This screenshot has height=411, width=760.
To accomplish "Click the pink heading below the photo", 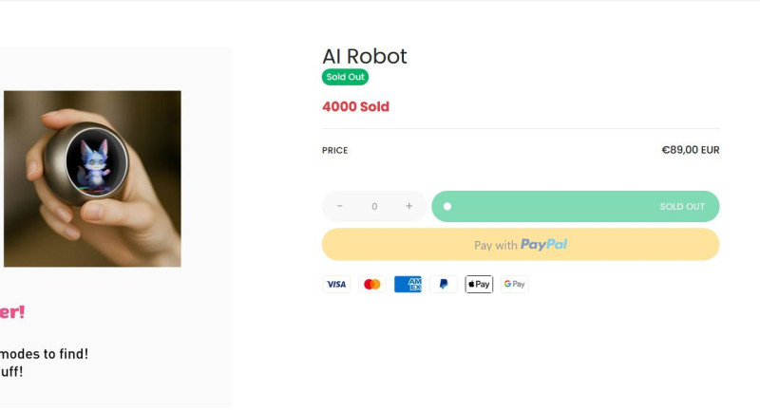I will click(12, 311).
